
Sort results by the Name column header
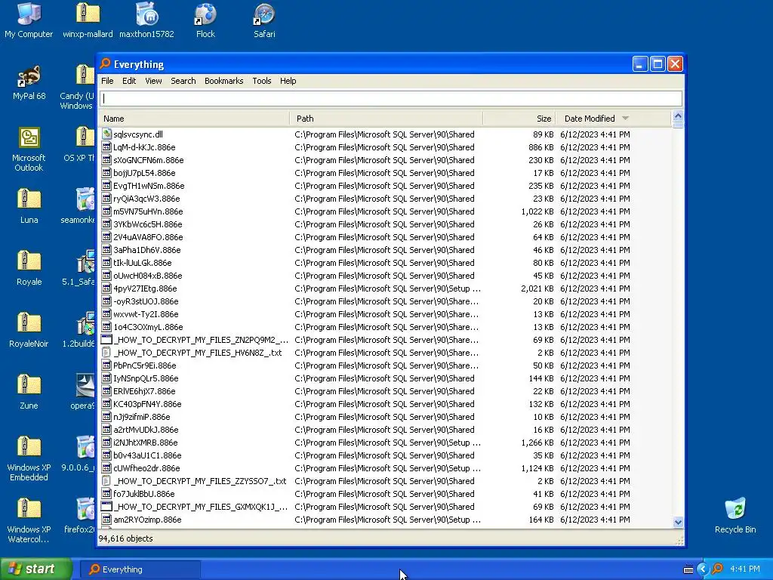[194, 119]
